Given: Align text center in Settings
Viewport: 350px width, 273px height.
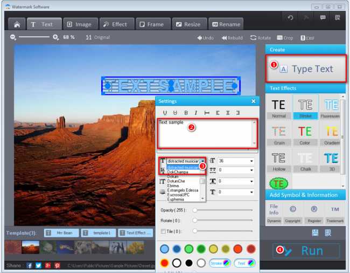Looking at the screenshot, I should tap(228, 113).
